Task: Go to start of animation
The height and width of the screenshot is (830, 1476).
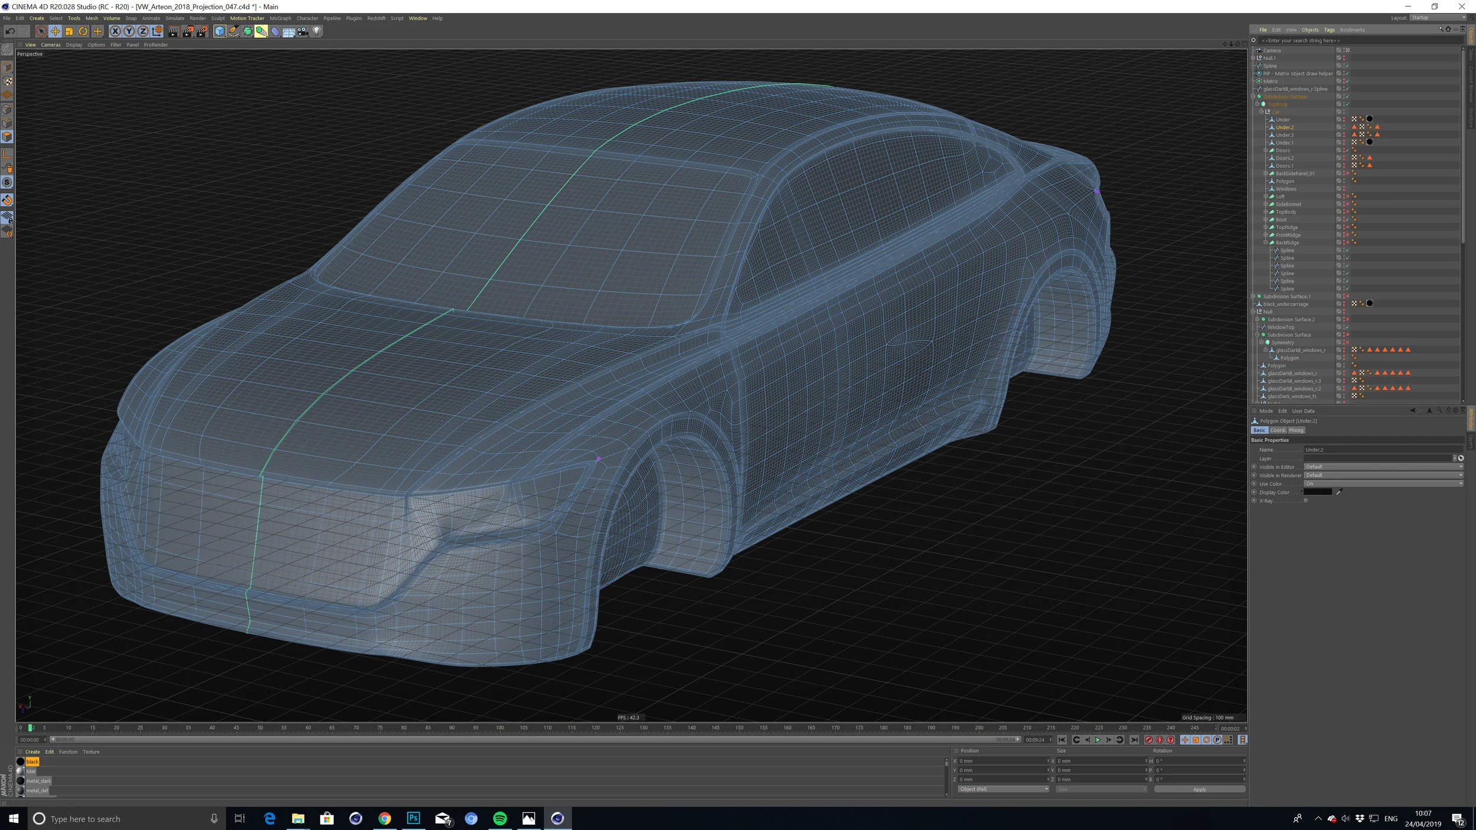Action: pyautogui.click(x=1062, y=740)
